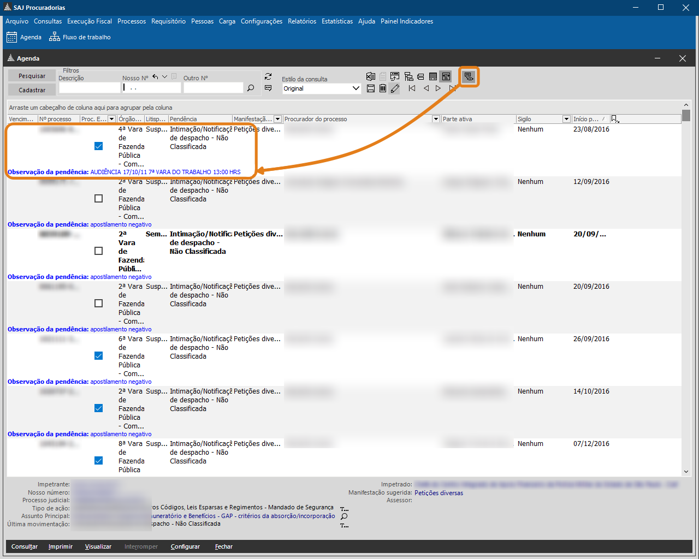Click the bookmark icon in grid header
The width and height of the screenshot is (699, 559).
pos(615,119)
